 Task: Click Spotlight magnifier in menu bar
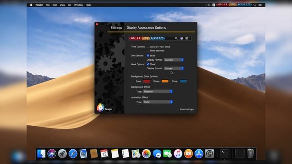click(x=255, y=5)
